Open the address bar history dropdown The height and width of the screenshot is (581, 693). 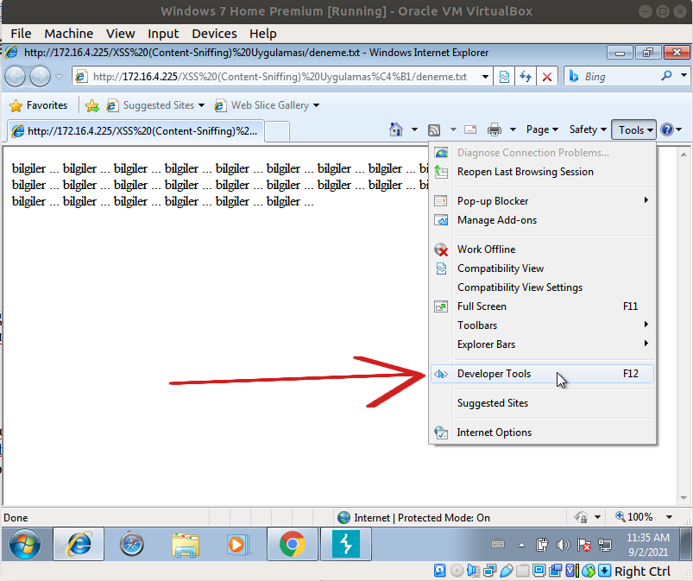[x=485, y=77]
